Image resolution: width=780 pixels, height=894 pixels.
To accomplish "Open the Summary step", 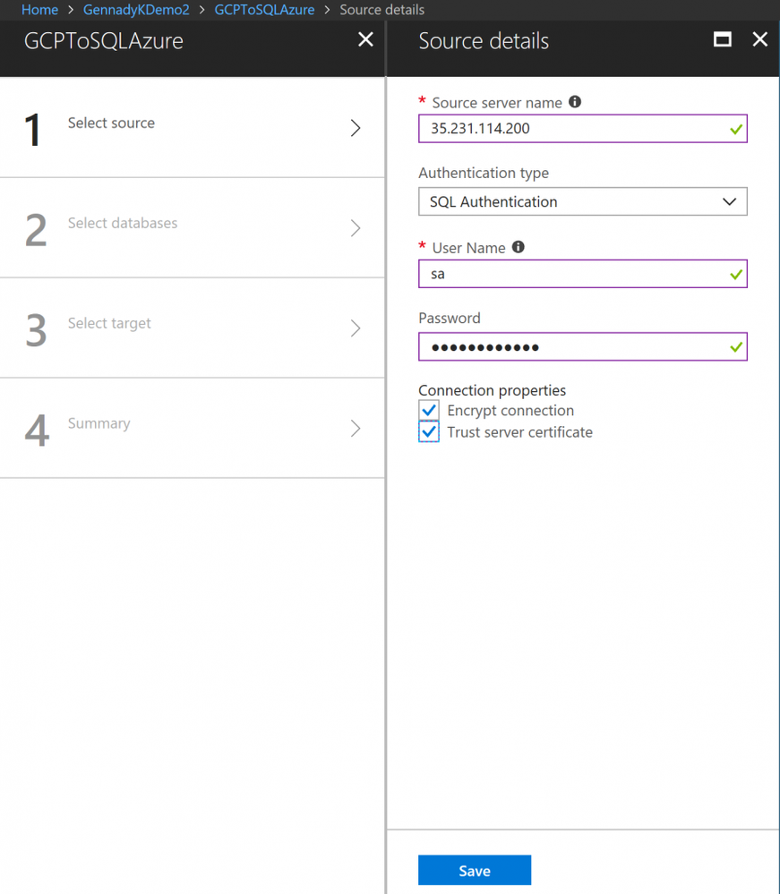I will 99,424.
